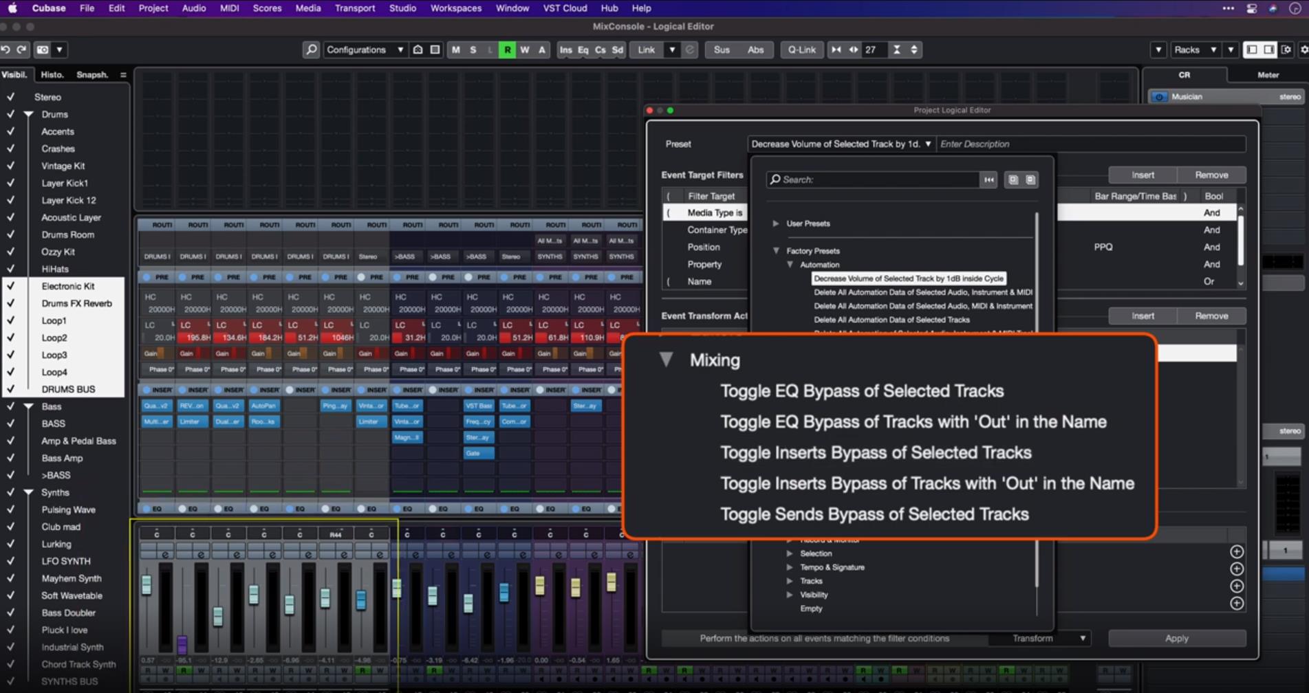Switch to the Meter tab
This screenshot has height=693, width=1309.
click(x=1268, y=75)
